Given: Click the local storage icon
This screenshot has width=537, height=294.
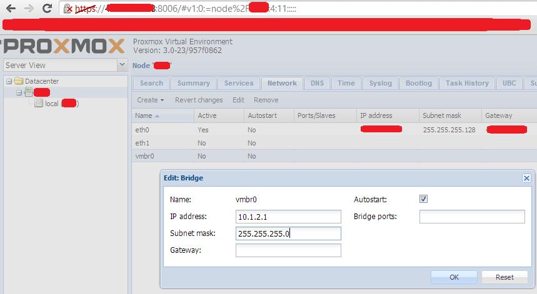Looking at the screenshot, I should tap(39, 103).
